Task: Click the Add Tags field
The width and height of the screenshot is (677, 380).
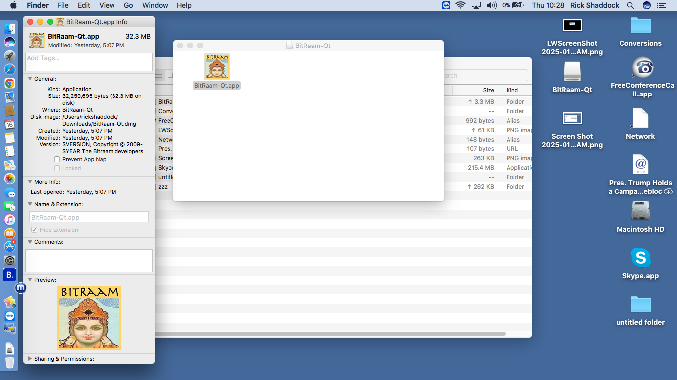Action: pyautogui.click(x=89, y=62)
